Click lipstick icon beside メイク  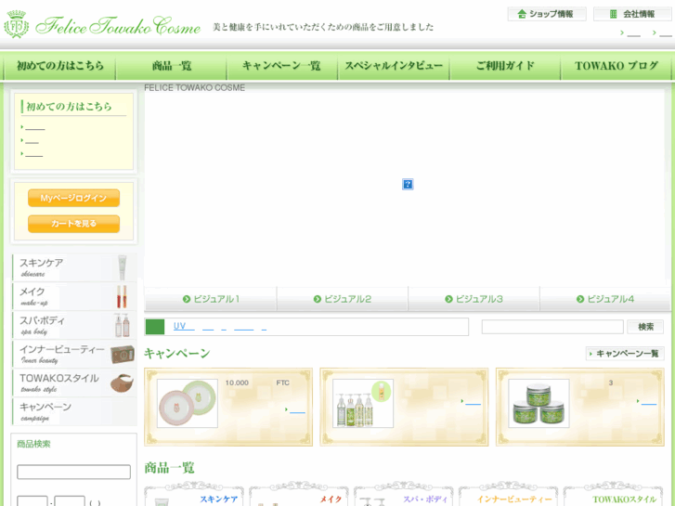click(x=122, y=296)
